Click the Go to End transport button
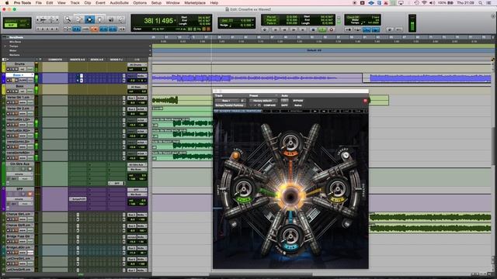Image resolution: width=497 pixels, height=279 pixels. [x=303, y=29]
